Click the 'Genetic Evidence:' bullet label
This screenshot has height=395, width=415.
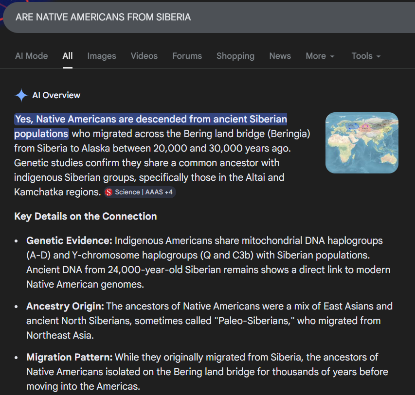click(70, 240)
